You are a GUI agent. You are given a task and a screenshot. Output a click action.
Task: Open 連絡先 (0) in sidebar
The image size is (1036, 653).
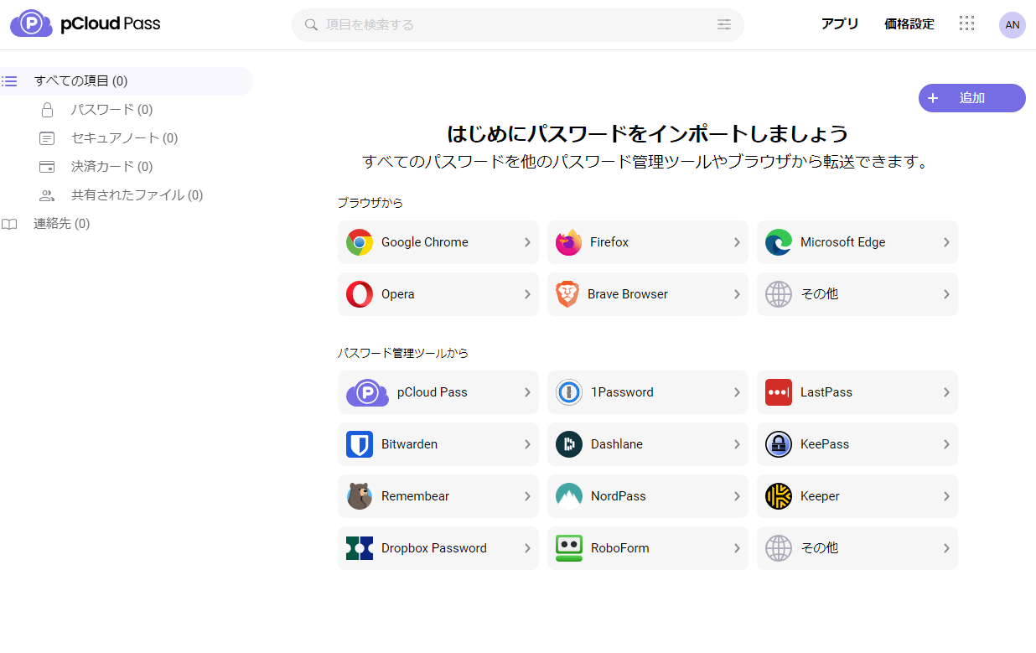(x=61, y=224)
